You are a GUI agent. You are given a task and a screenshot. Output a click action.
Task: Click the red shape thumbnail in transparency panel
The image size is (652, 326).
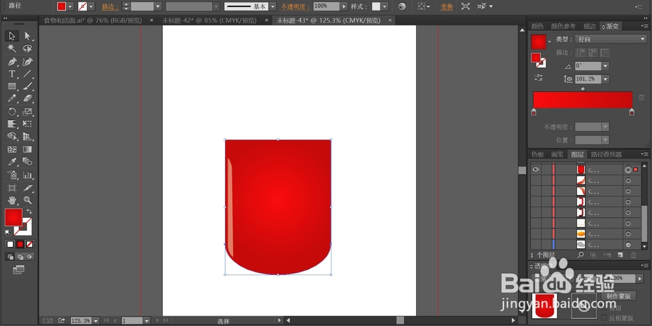coord(544,306)
